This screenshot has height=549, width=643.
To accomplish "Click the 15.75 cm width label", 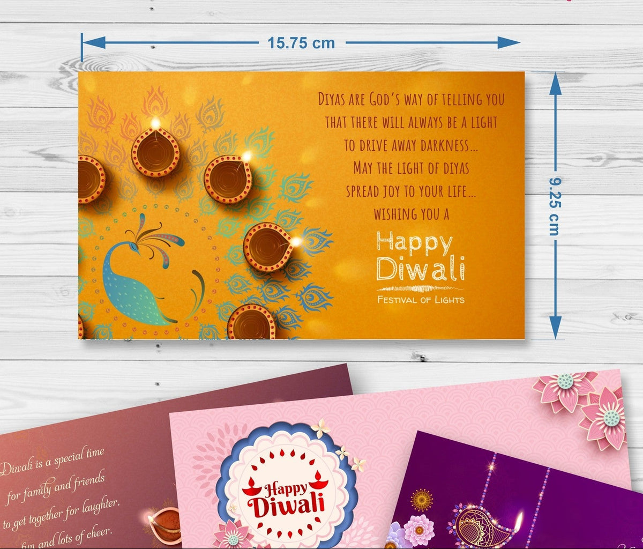I will click(302, 43).
